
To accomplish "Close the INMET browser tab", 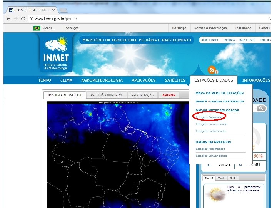I will tap(53, 10).
